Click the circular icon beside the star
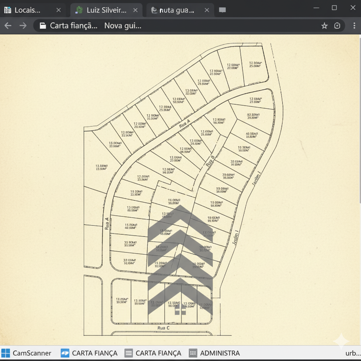The height and width of the screenshot is (361, 361). point(337,26)
